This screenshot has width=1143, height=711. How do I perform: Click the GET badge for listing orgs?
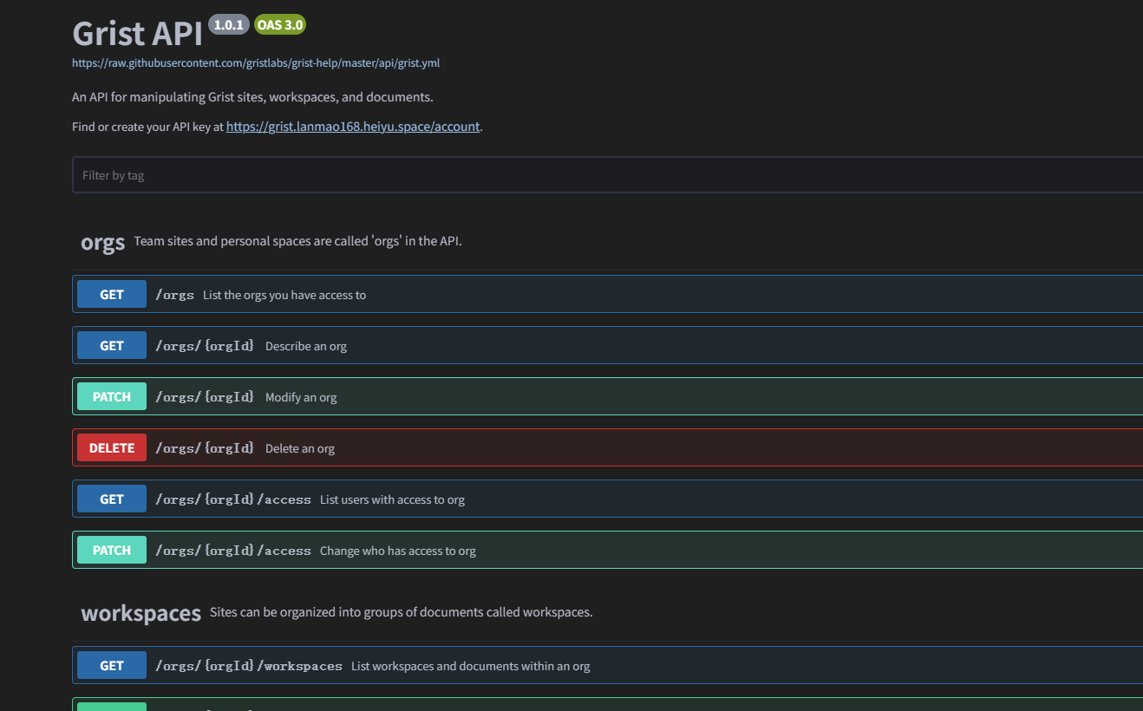coord(112,295)
